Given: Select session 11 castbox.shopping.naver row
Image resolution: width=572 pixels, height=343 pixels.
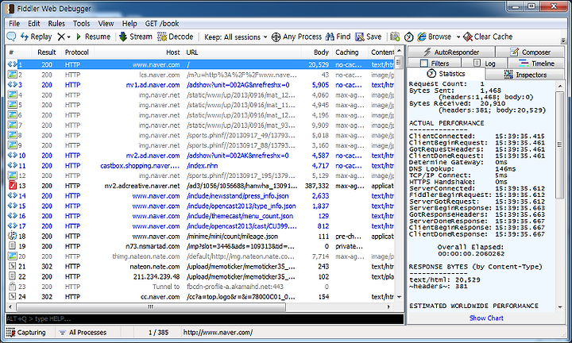Looking at the screenshot, I should 200,165.
